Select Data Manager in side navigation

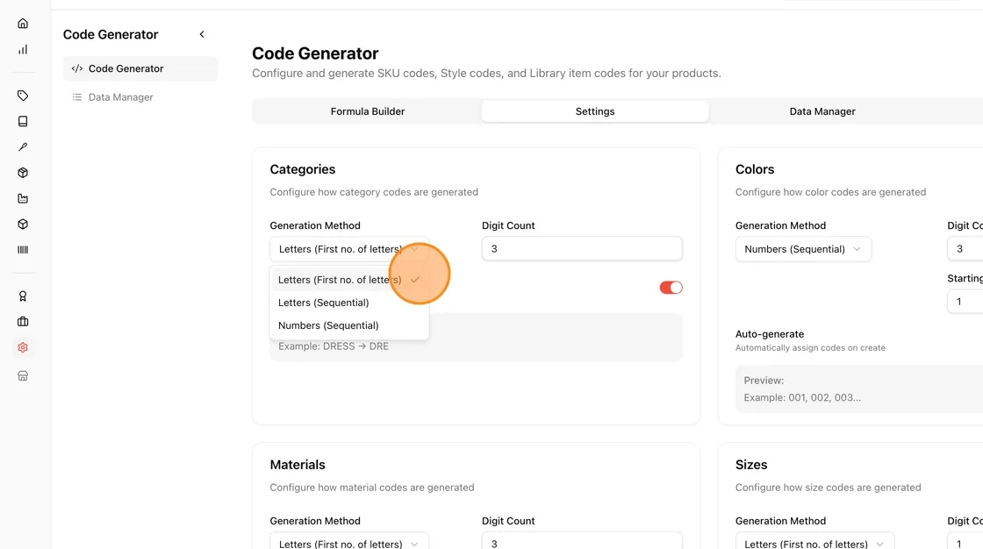(140, 97)
